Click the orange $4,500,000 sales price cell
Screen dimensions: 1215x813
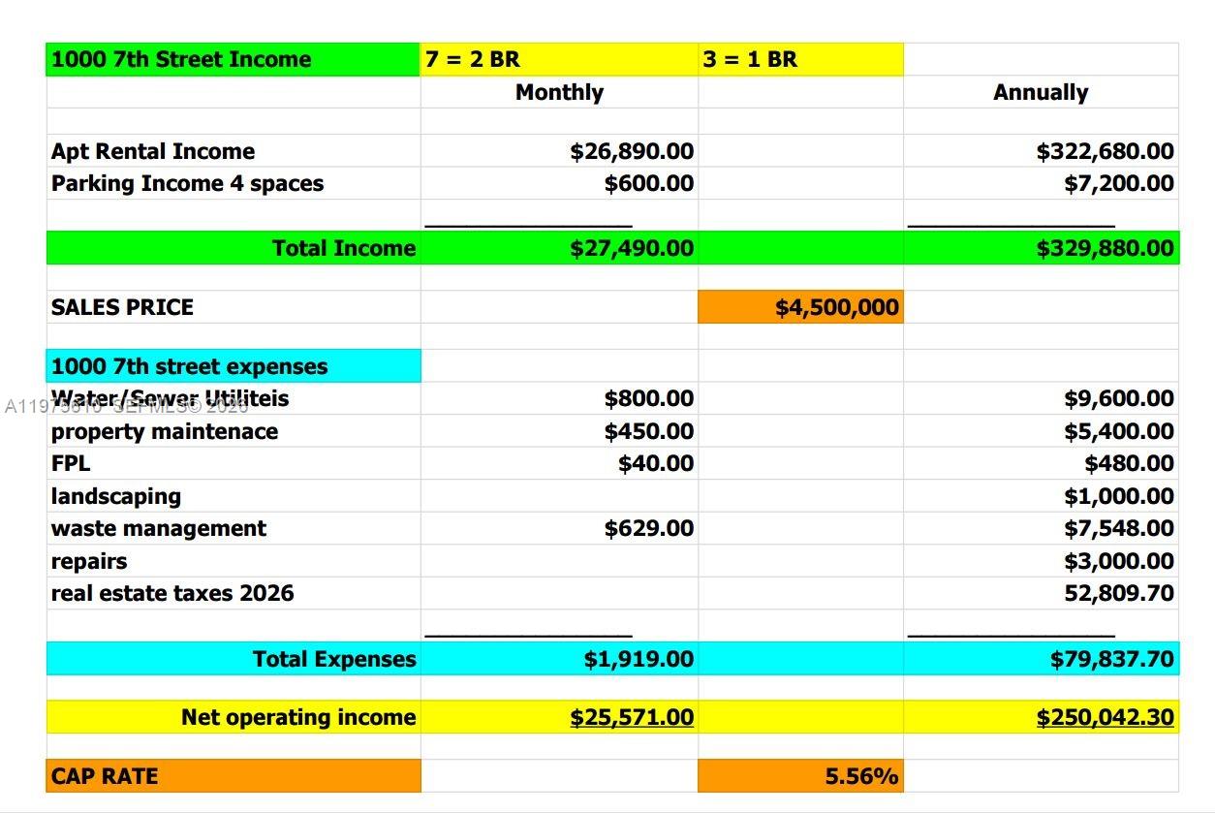click(x=800, y=307)
